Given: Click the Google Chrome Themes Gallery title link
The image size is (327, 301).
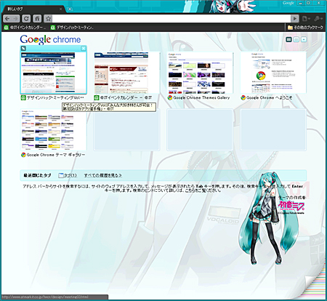Looking at the screenshot, I should tap(201, 97).
